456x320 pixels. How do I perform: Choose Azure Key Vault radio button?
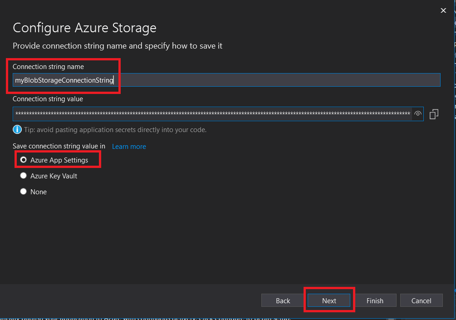24,176
